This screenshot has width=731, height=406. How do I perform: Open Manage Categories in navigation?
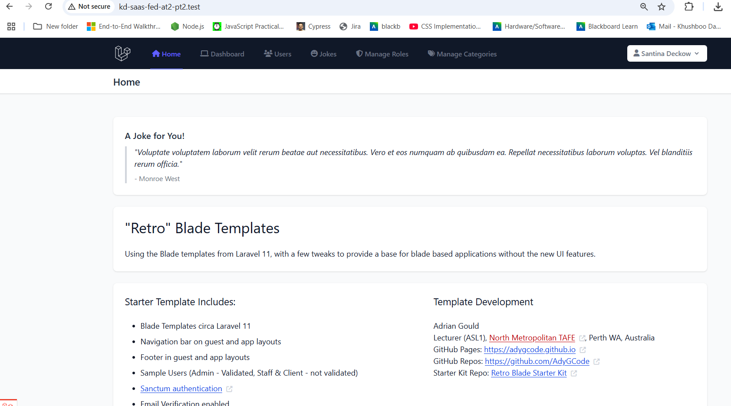coord(462,54)
